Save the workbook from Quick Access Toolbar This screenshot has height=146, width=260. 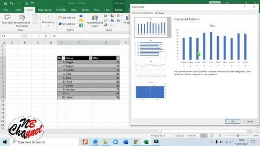click(5, 3)
